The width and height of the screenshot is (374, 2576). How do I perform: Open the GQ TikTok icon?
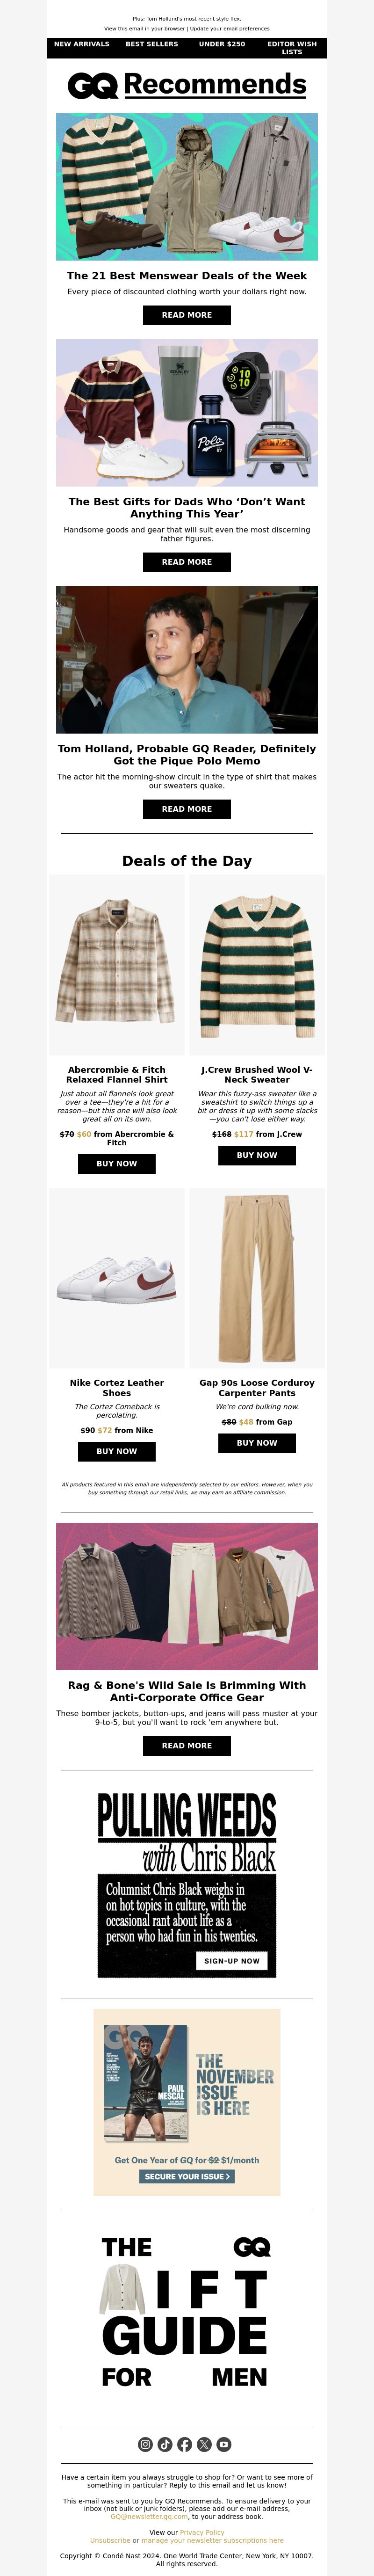165,2444
